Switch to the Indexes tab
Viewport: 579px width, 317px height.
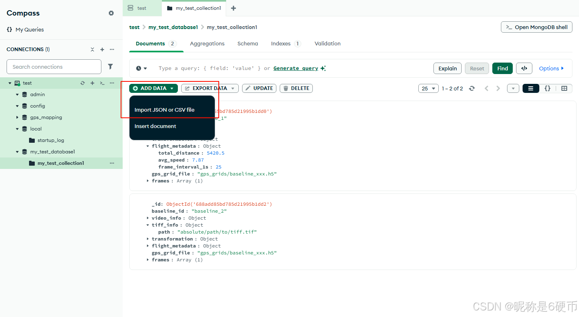[286, 44]
